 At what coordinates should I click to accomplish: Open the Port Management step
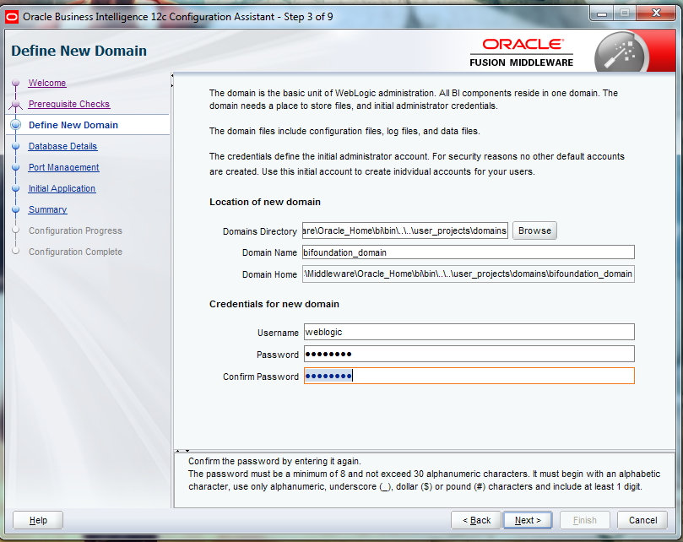(x=63, y=167)
